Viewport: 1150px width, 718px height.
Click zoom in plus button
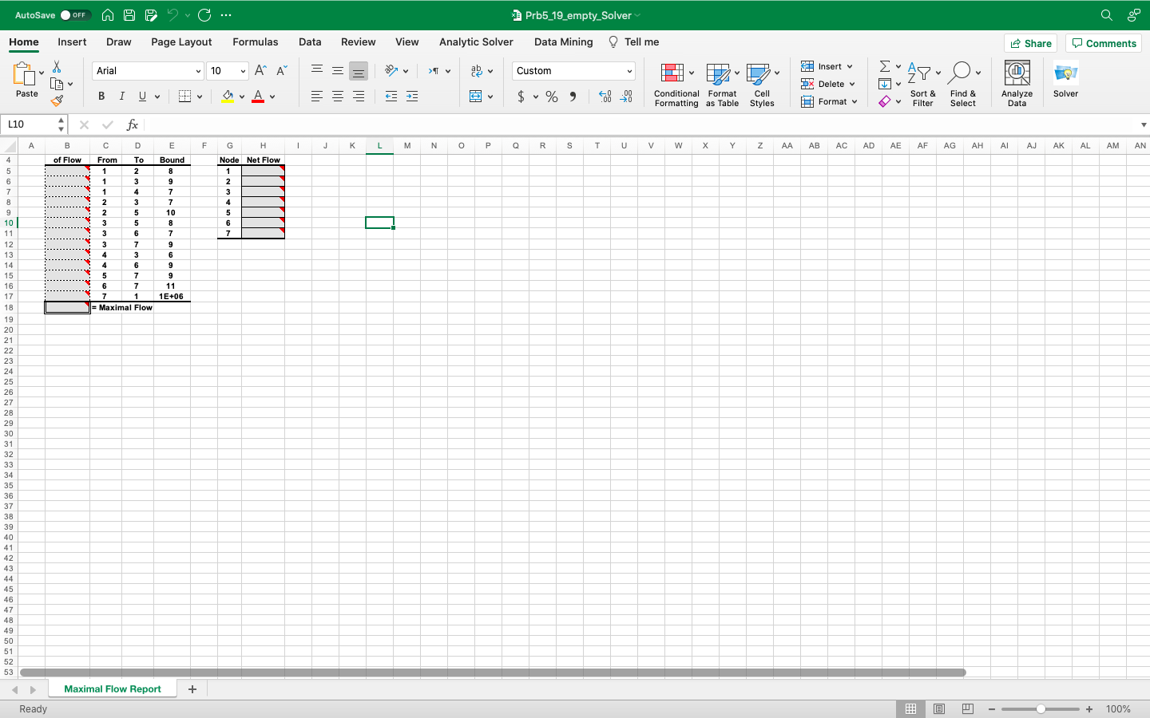pos(1089,709)
